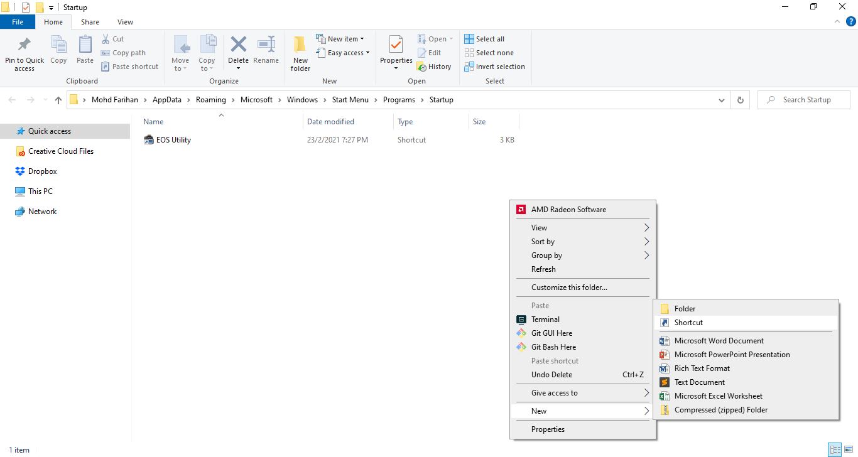The height and width of the screenshot is (457, 858).
Task: Click Invert selection in ribbon
Action: coord(495,67)
